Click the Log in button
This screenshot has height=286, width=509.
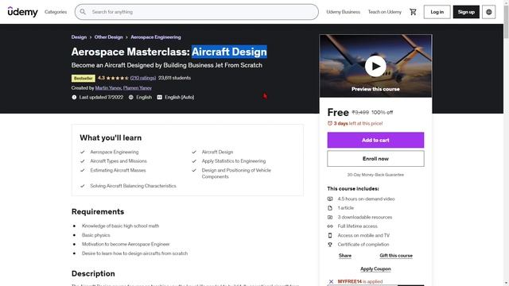click(x=437, y=12)
